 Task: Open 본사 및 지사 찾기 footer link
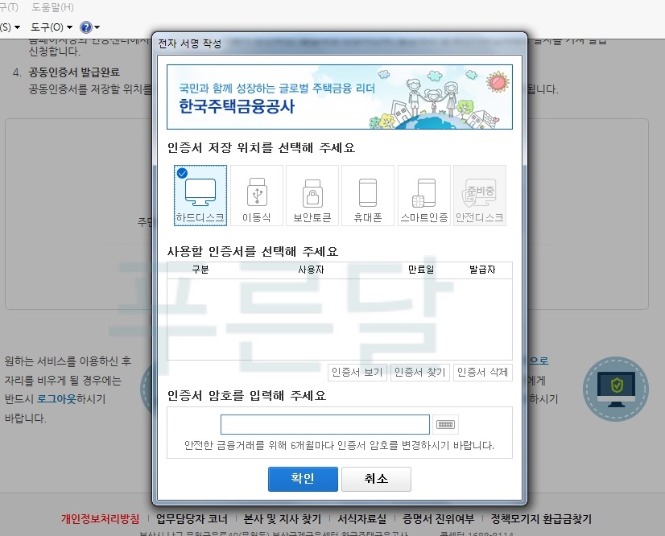283,518
